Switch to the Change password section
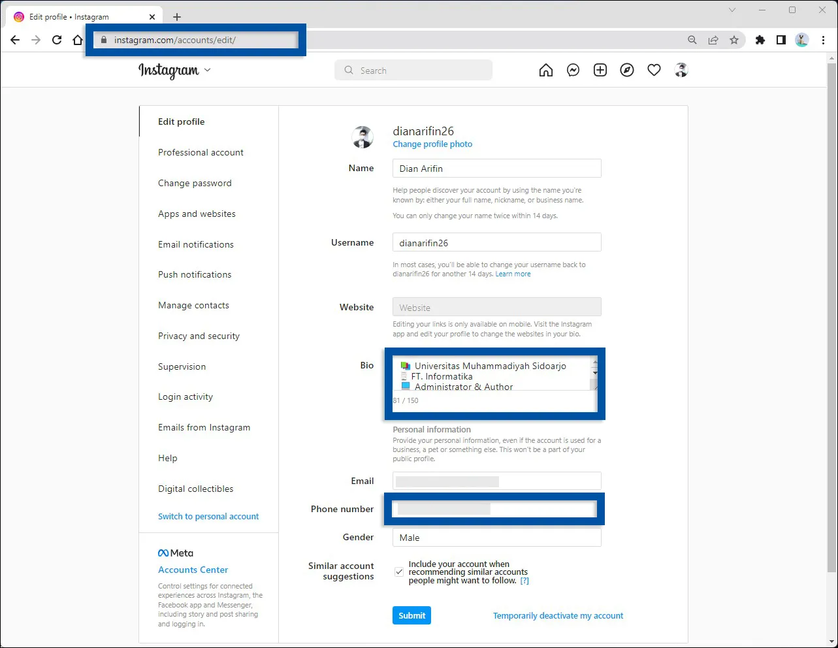The height and width of the screenshot is (648, 838). click(x=195, y=183)
